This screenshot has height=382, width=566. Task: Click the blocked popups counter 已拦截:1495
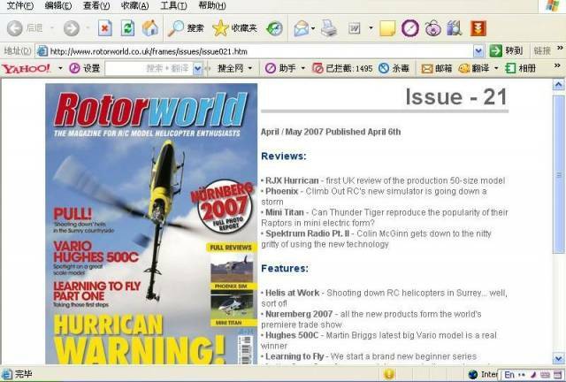tap(342, 68)
